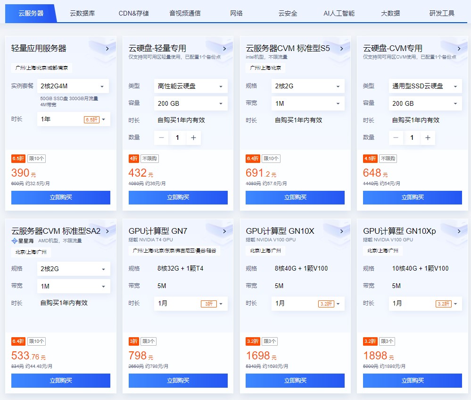The width and height of the screenshot is (471, 400).
Task: Open the GPU计算型 GN10Xp card arrow
Action: pos(459,231)
